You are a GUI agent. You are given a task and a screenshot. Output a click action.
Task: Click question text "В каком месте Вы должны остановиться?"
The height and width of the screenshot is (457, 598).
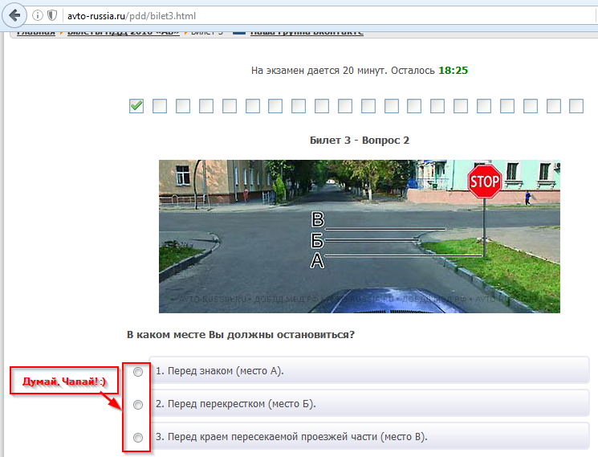tap(241, 335)
